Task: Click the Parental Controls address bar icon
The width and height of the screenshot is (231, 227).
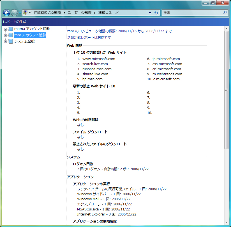Action: point(25,13)
